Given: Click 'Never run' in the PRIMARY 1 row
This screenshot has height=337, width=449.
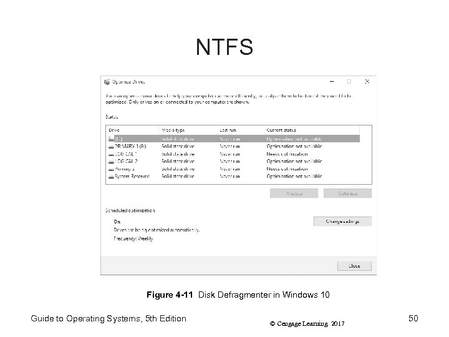Looking at the screenshot, I should pyautogui.click(x=229, y=147).
